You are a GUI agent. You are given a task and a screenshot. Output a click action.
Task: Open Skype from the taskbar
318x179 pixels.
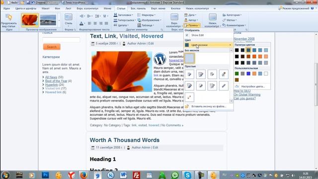188,175
